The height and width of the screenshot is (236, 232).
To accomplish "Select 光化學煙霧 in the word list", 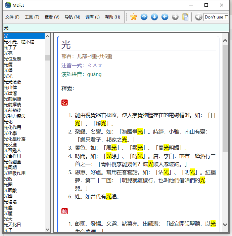I will pyautogui.click(x=15, y=139).
